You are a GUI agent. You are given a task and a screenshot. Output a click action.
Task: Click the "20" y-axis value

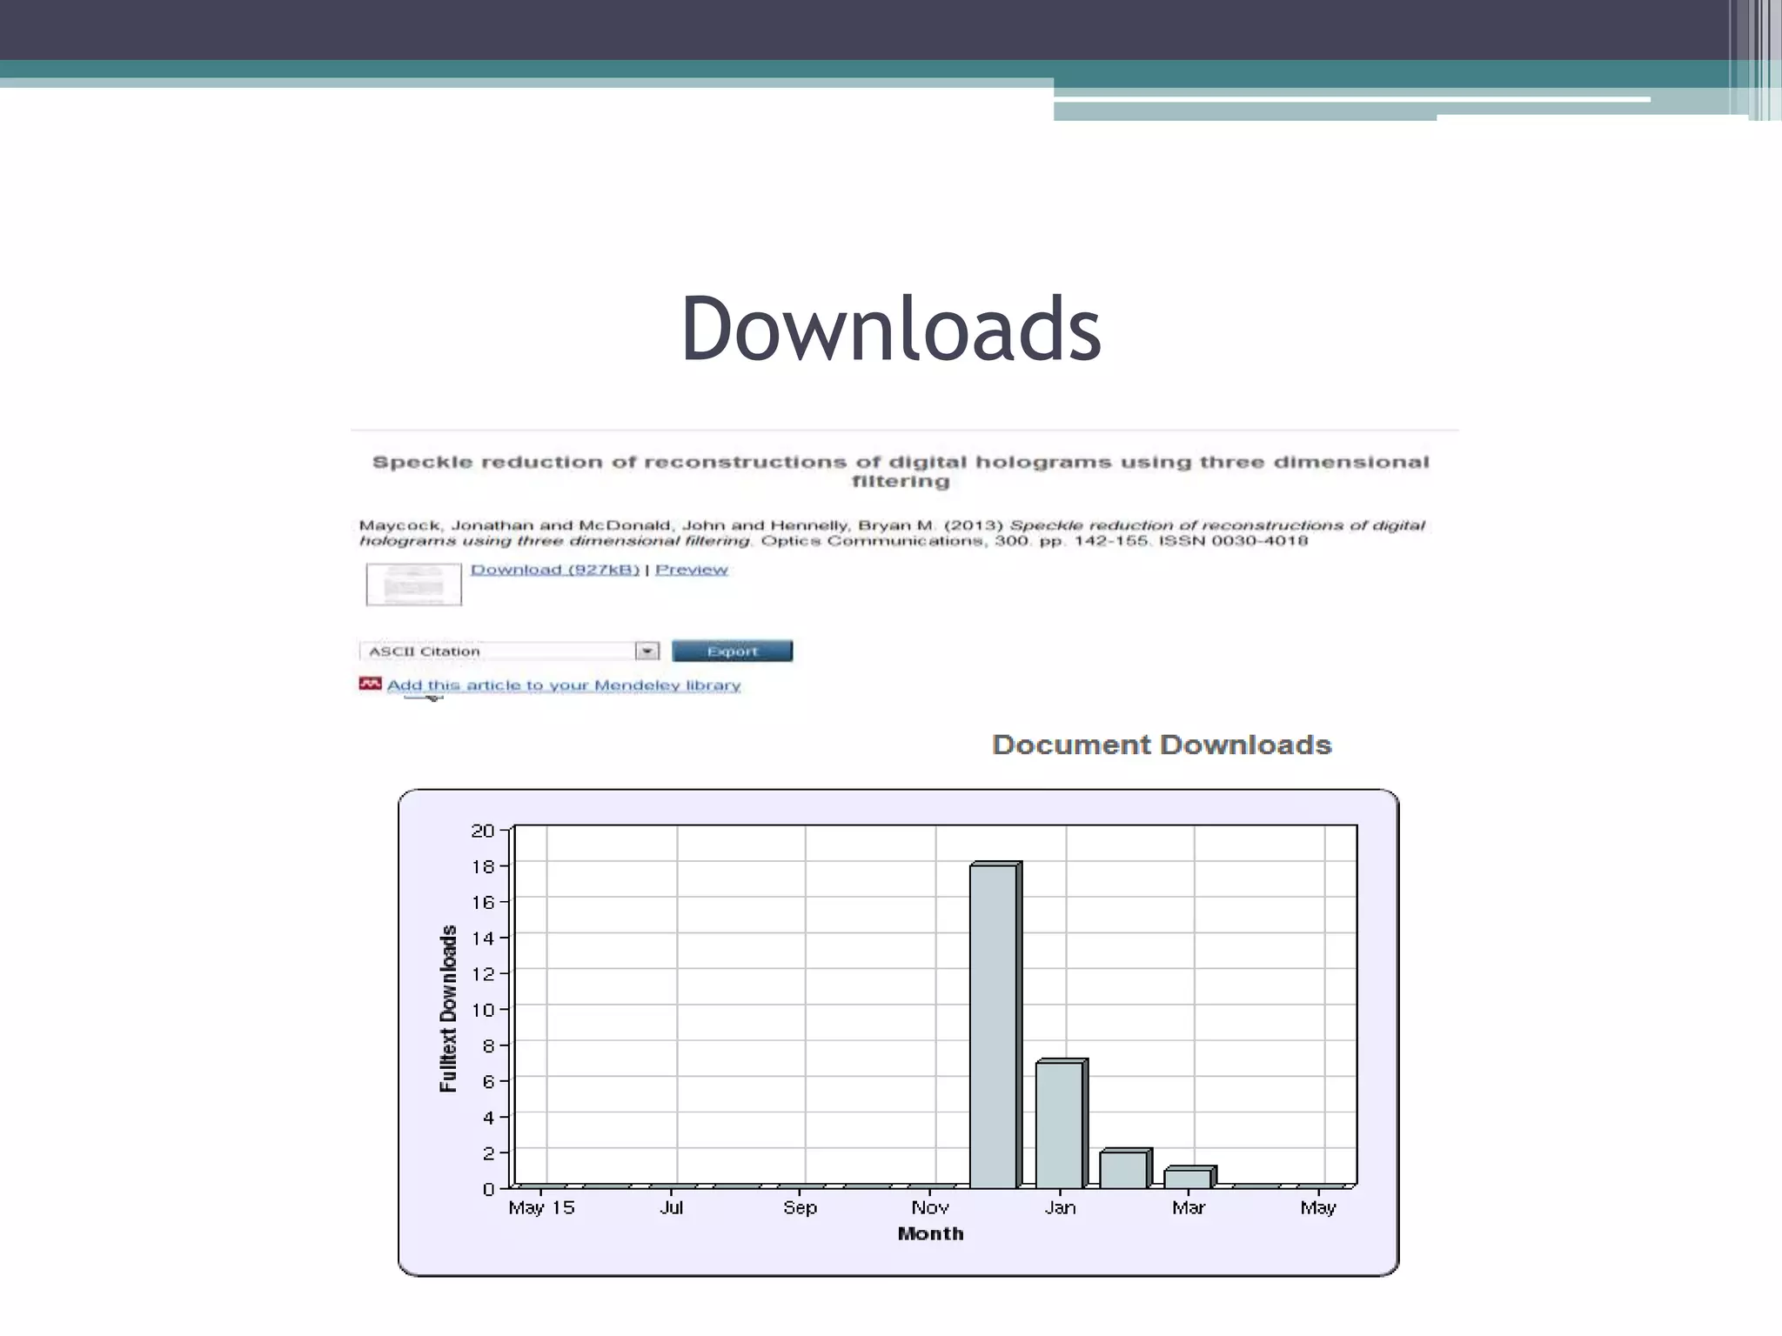483,831
